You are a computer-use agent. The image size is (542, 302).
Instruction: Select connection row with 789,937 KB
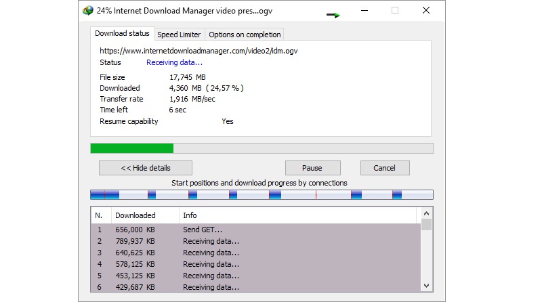click(x=256, y=241)
